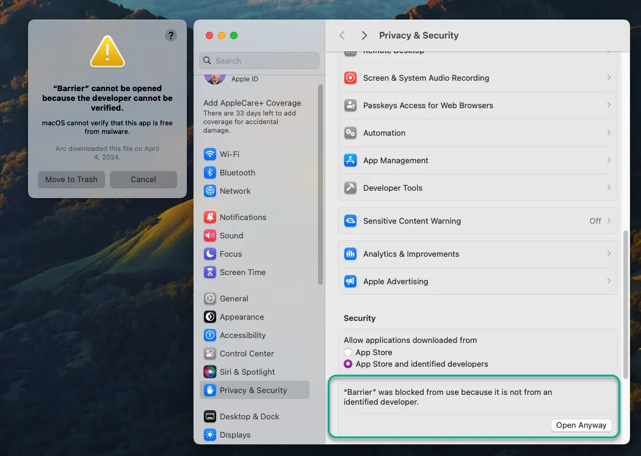
Task: Click the Analytics & Improvements chart icon
Action: click(350, 254)
